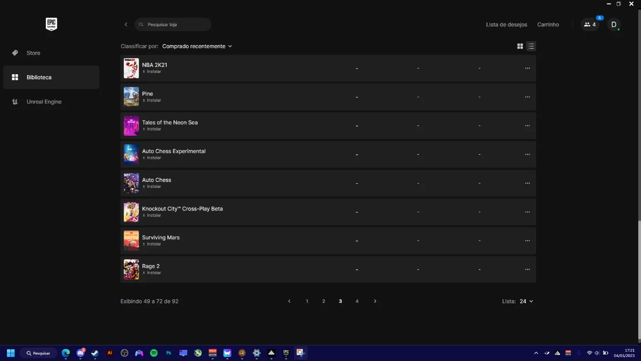Image resolution: width=641 pixels, height=361 pixels.
Task: Go back using the arrow beside the search box
Action: click(x=126, y=24)
